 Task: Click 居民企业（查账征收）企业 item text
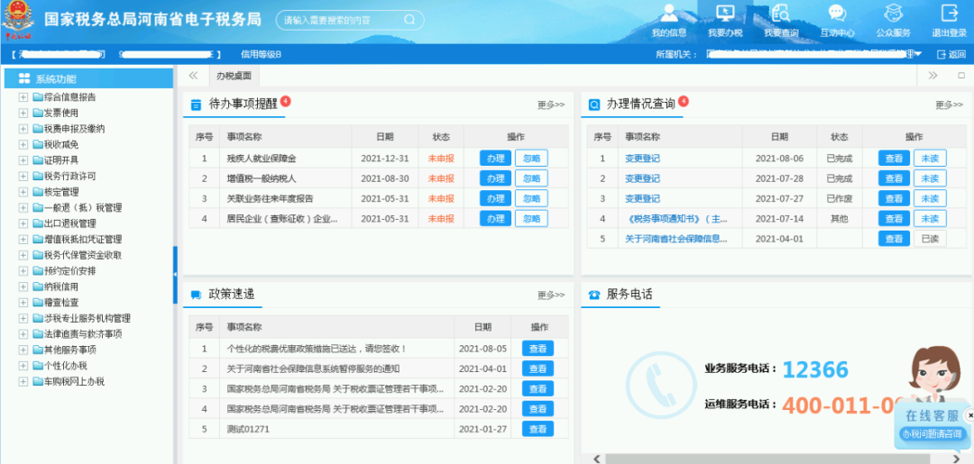click(x=282, y=219)
